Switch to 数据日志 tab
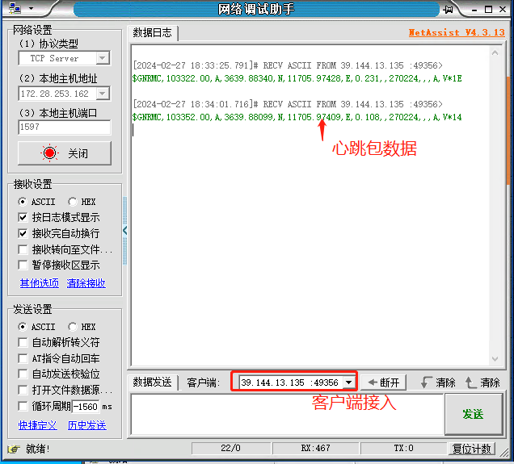The width and height of the screenshot is (514, 464). (x=153, y=33)
